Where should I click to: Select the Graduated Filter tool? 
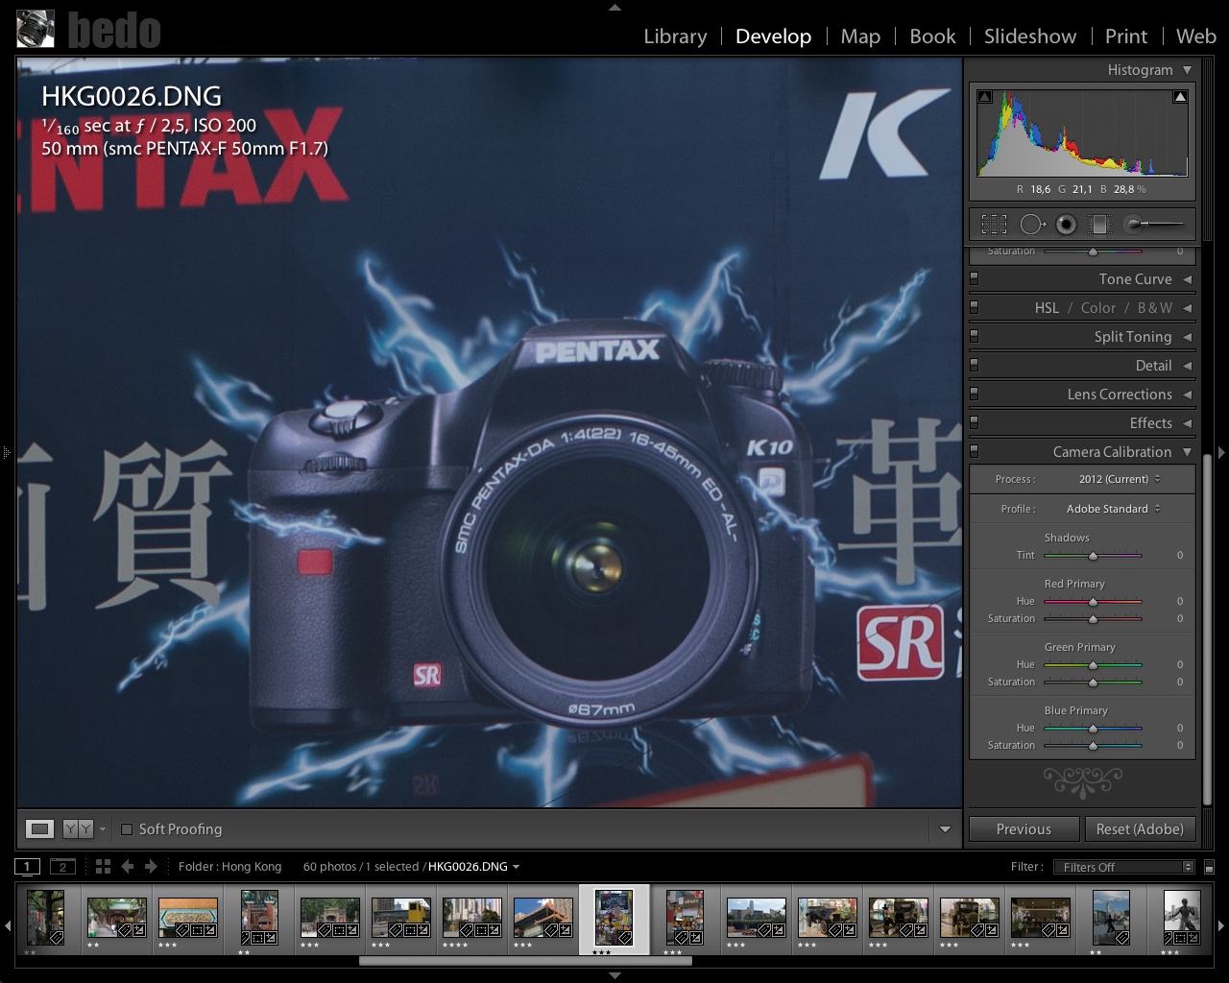(x=1098, y=225)
